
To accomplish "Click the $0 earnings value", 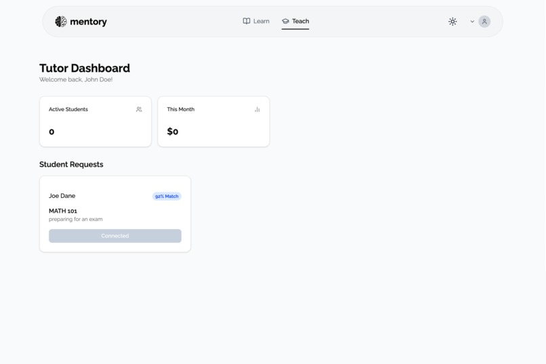I will click(173, 132).
